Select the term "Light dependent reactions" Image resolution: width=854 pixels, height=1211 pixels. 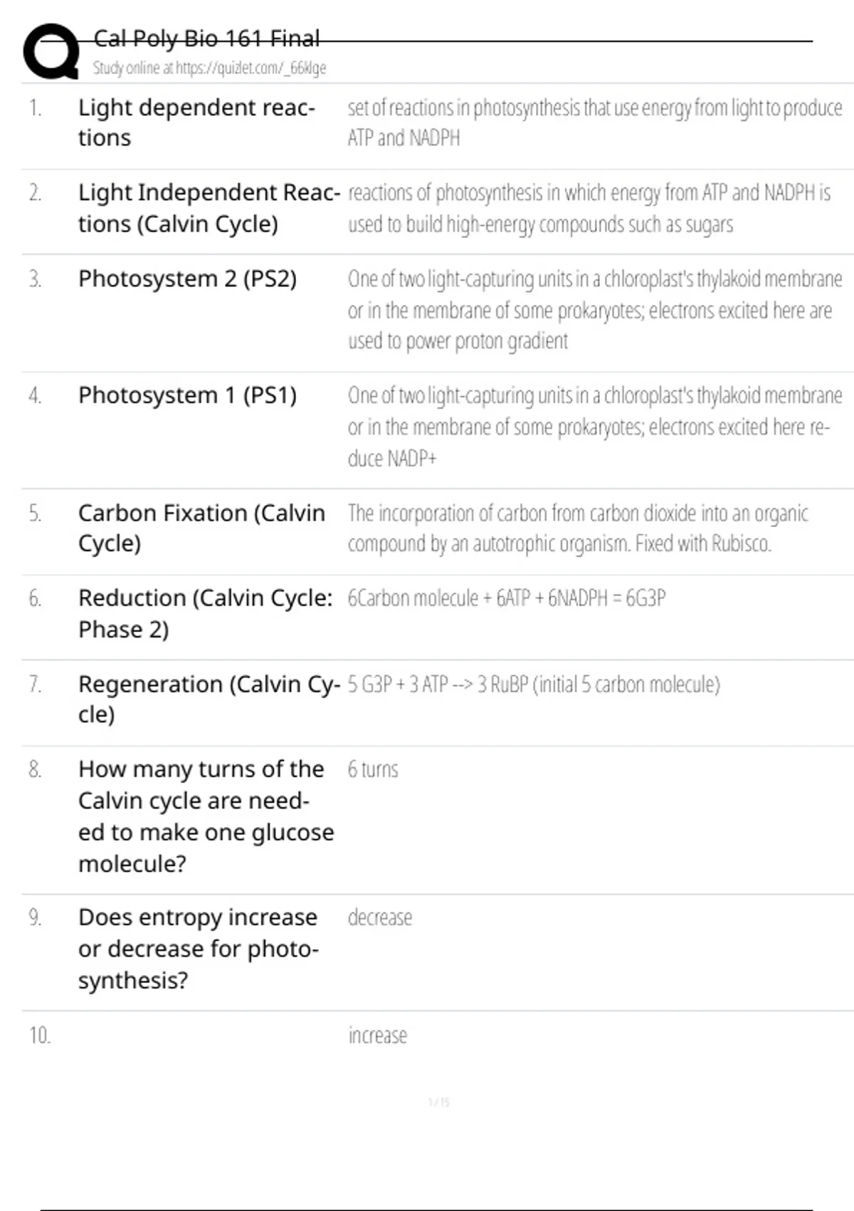(196, 123)
